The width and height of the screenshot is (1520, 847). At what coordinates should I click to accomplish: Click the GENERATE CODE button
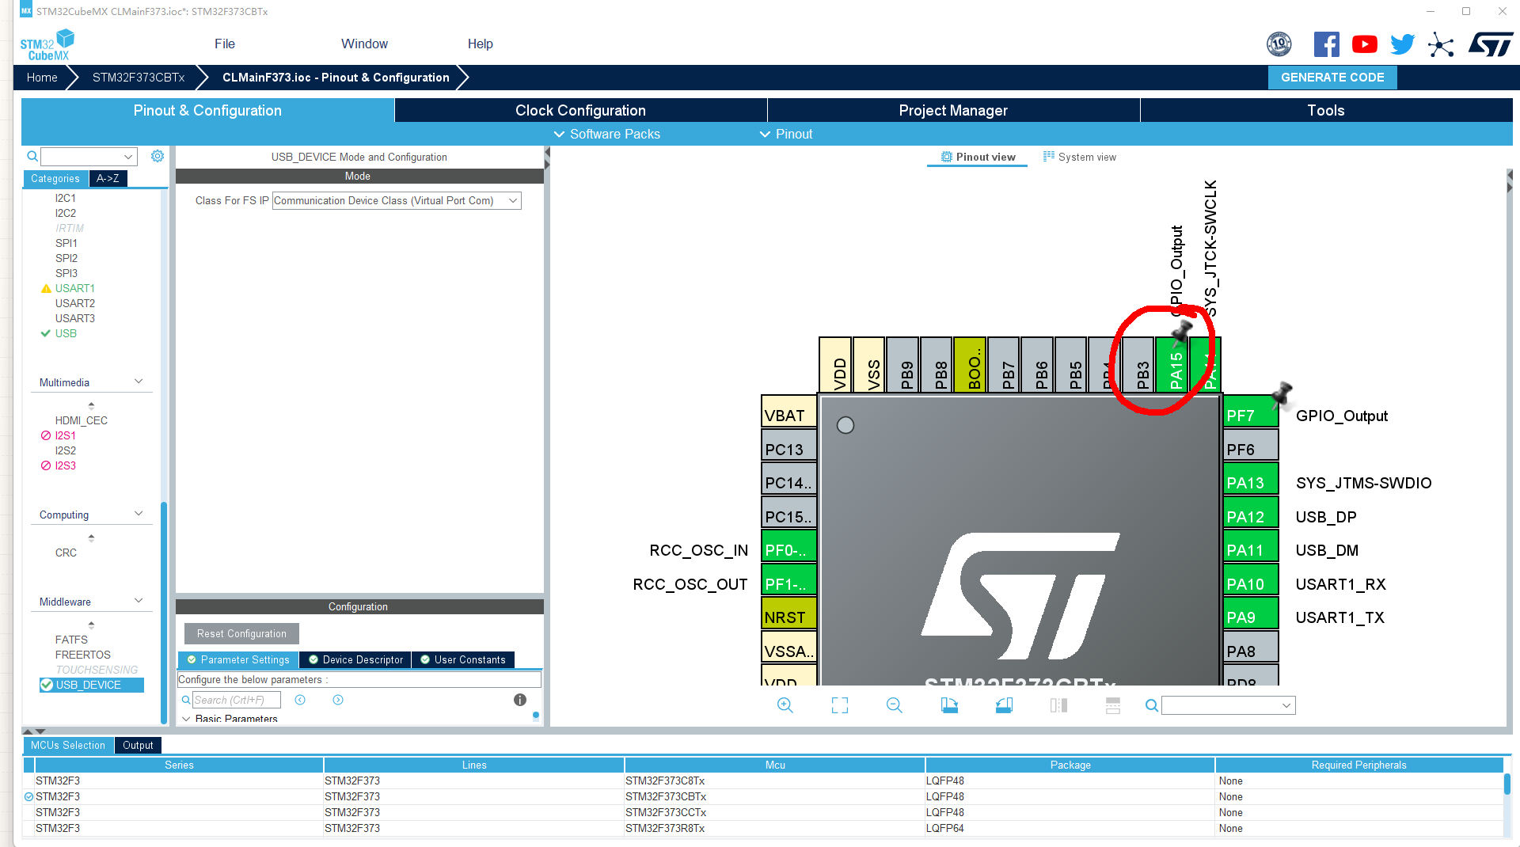(1332, 77)
